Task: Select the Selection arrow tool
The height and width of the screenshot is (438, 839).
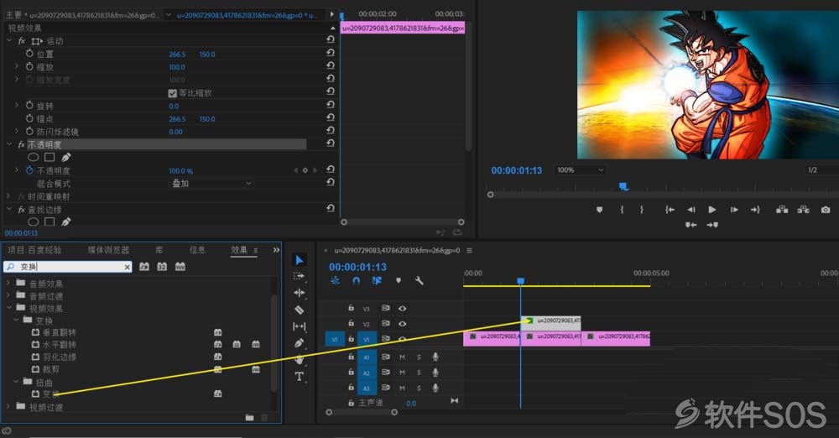Action: coord(300,260)
